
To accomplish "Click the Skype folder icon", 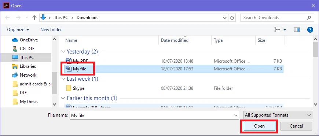I will 69,88.
